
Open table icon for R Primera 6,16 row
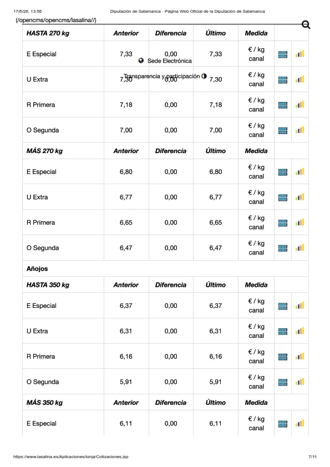point(283,357)
